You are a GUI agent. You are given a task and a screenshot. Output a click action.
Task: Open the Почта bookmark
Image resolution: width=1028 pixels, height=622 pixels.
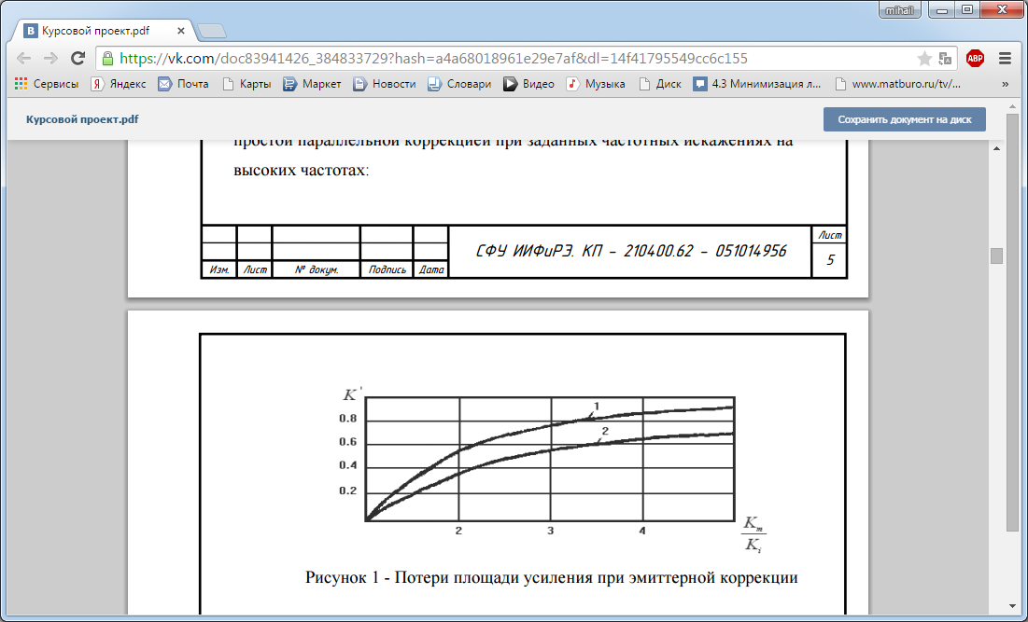coord(184,84)
